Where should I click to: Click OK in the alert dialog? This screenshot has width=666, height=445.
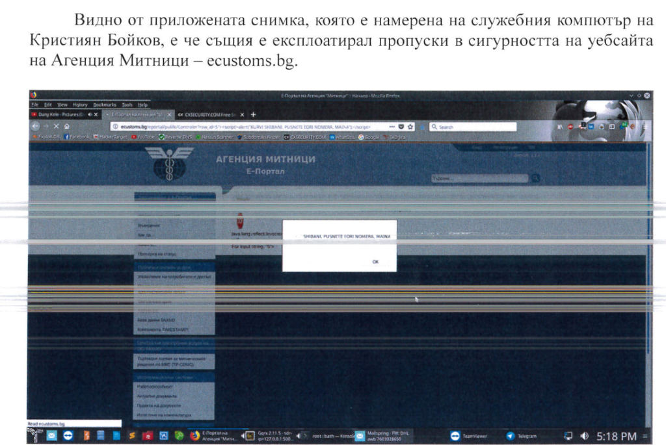(x=375, y=262)
